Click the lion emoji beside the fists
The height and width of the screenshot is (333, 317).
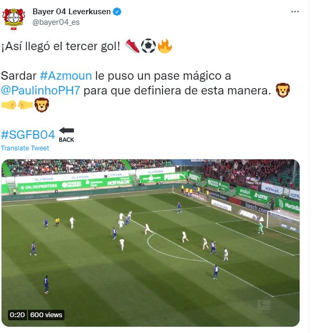(42, 105)
